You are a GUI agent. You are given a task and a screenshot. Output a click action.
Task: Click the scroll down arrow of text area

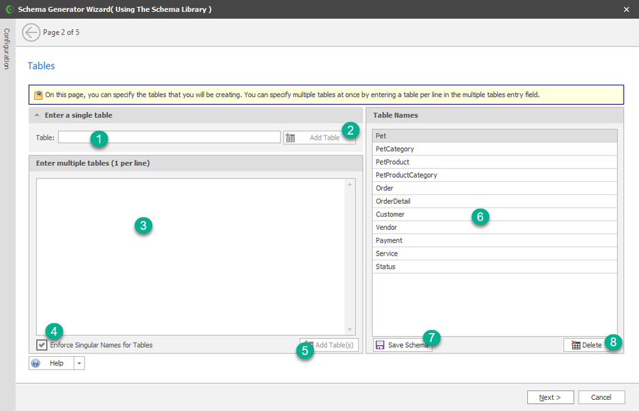350,330
